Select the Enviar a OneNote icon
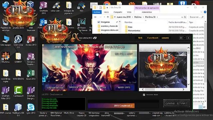Viewport: 213px width, 120px height. [x=31, y=59]
